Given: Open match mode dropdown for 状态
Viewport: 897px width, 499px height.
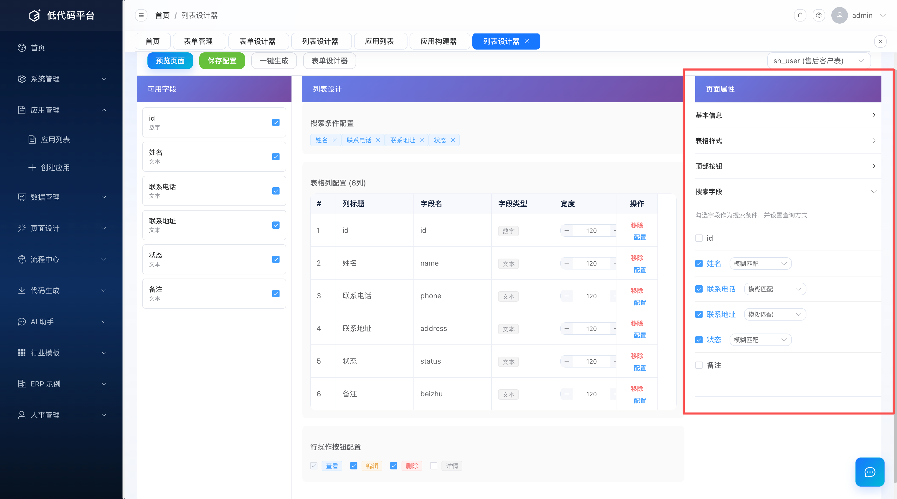Looking at the screenshot, I should click(x=760, y=340).
